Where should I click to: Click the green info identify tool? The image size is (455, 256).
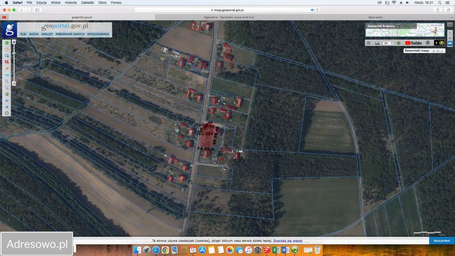7,43
